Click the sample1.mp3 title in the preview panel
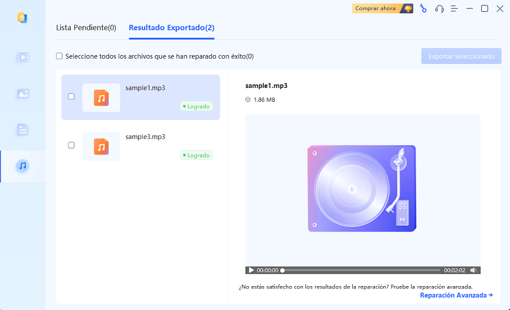Screen dimensions: 510x310 click(x=266, y=86)
